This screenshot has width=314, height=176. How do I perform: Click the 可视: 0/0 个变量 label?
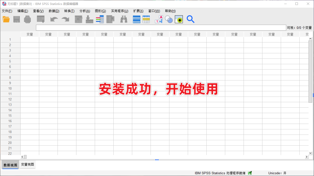click(x=299, y=28)
